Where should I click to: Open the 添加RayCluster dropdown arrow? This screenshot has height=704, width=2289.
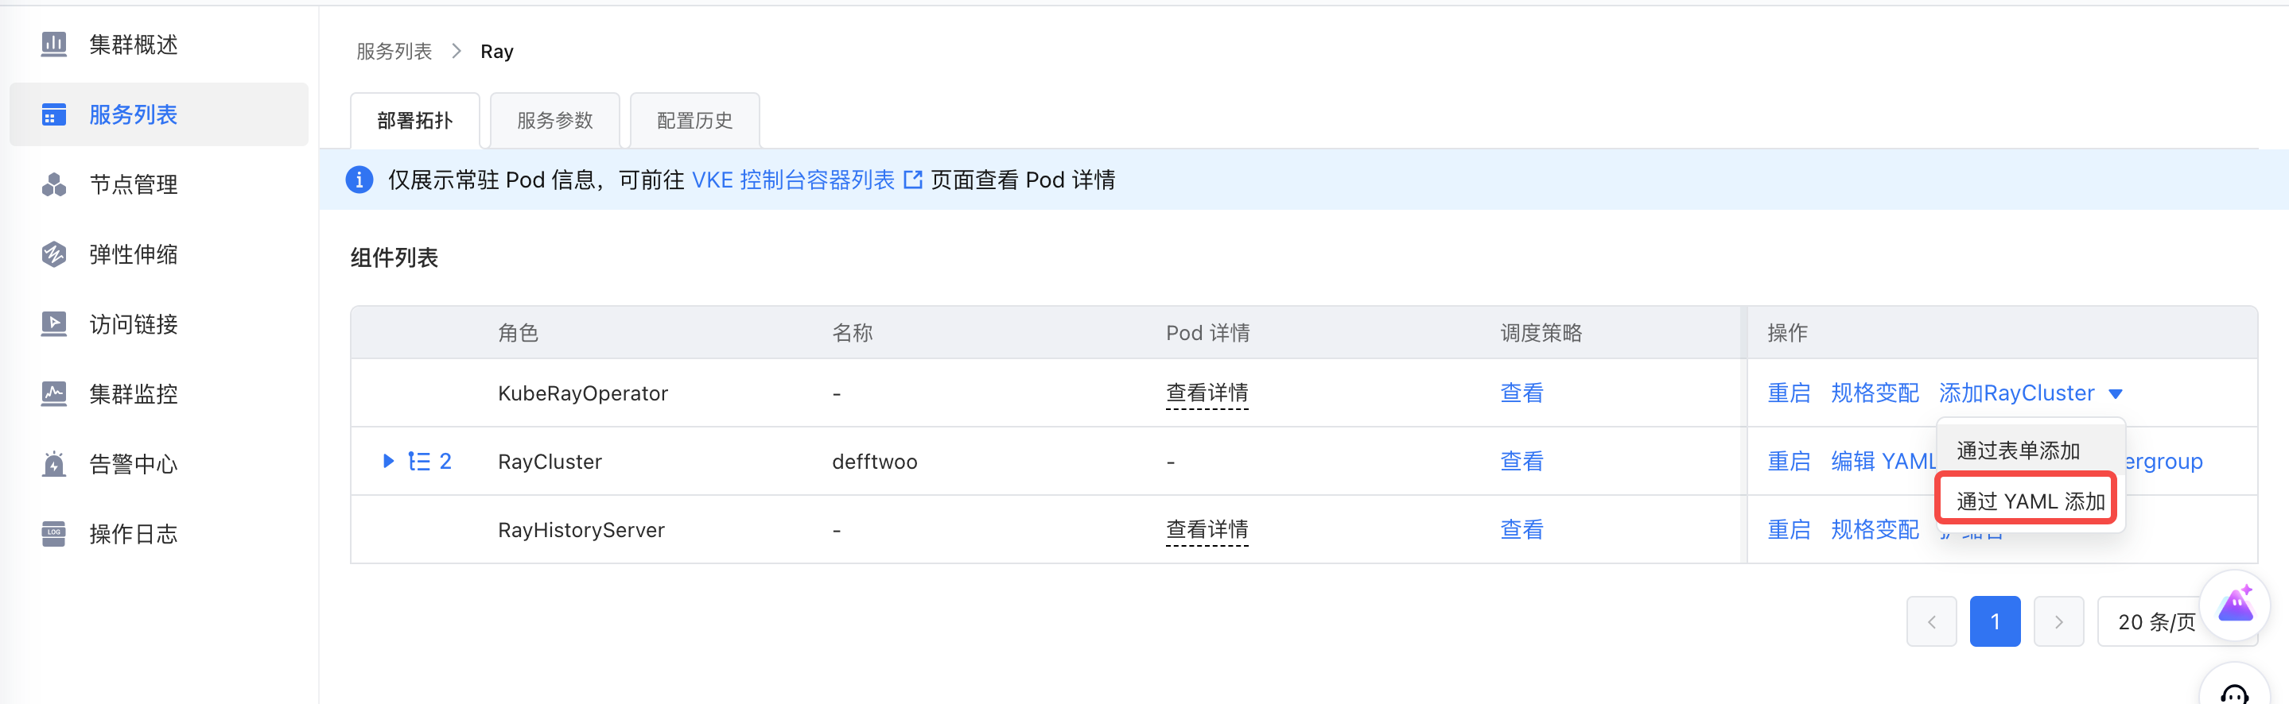(2116, 394)
